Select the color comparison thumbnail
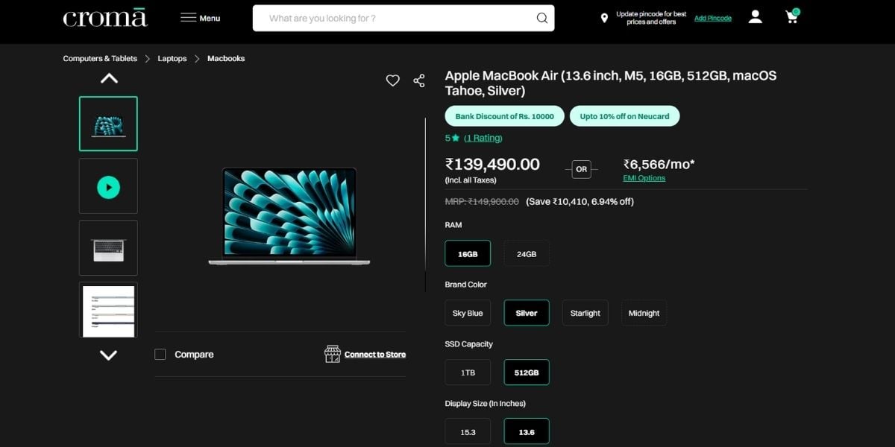 (x=108, y=310)
